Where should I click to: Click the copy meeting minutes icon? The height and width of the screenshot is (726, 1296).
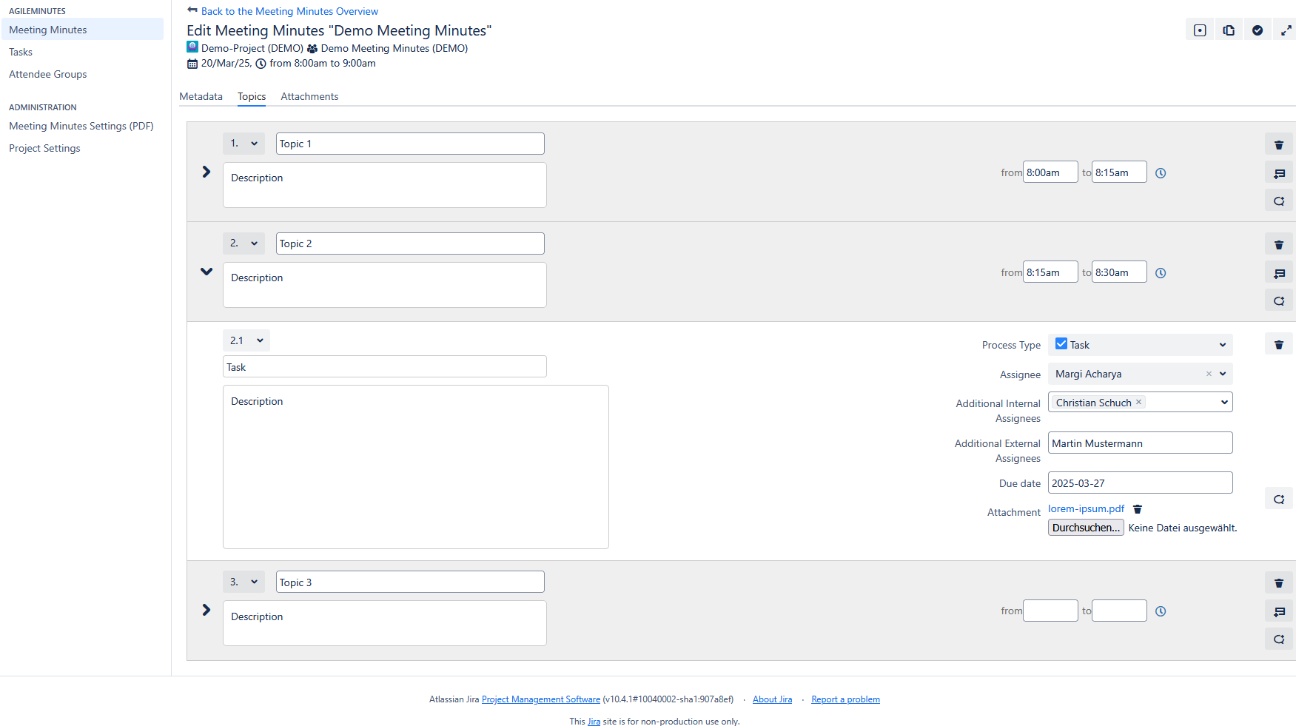(x=1229, y=30)
